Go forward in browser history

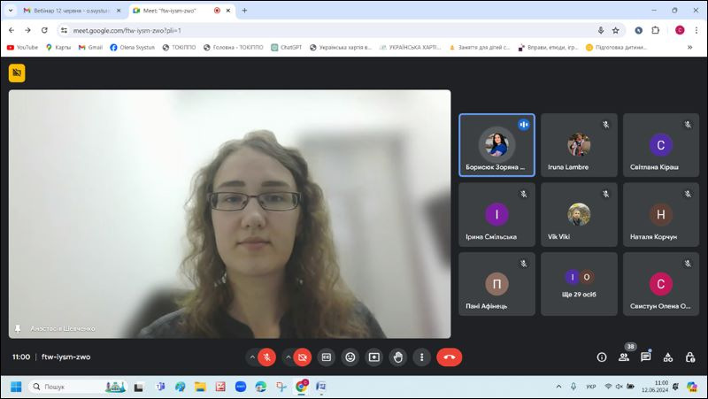coord(27,30)
